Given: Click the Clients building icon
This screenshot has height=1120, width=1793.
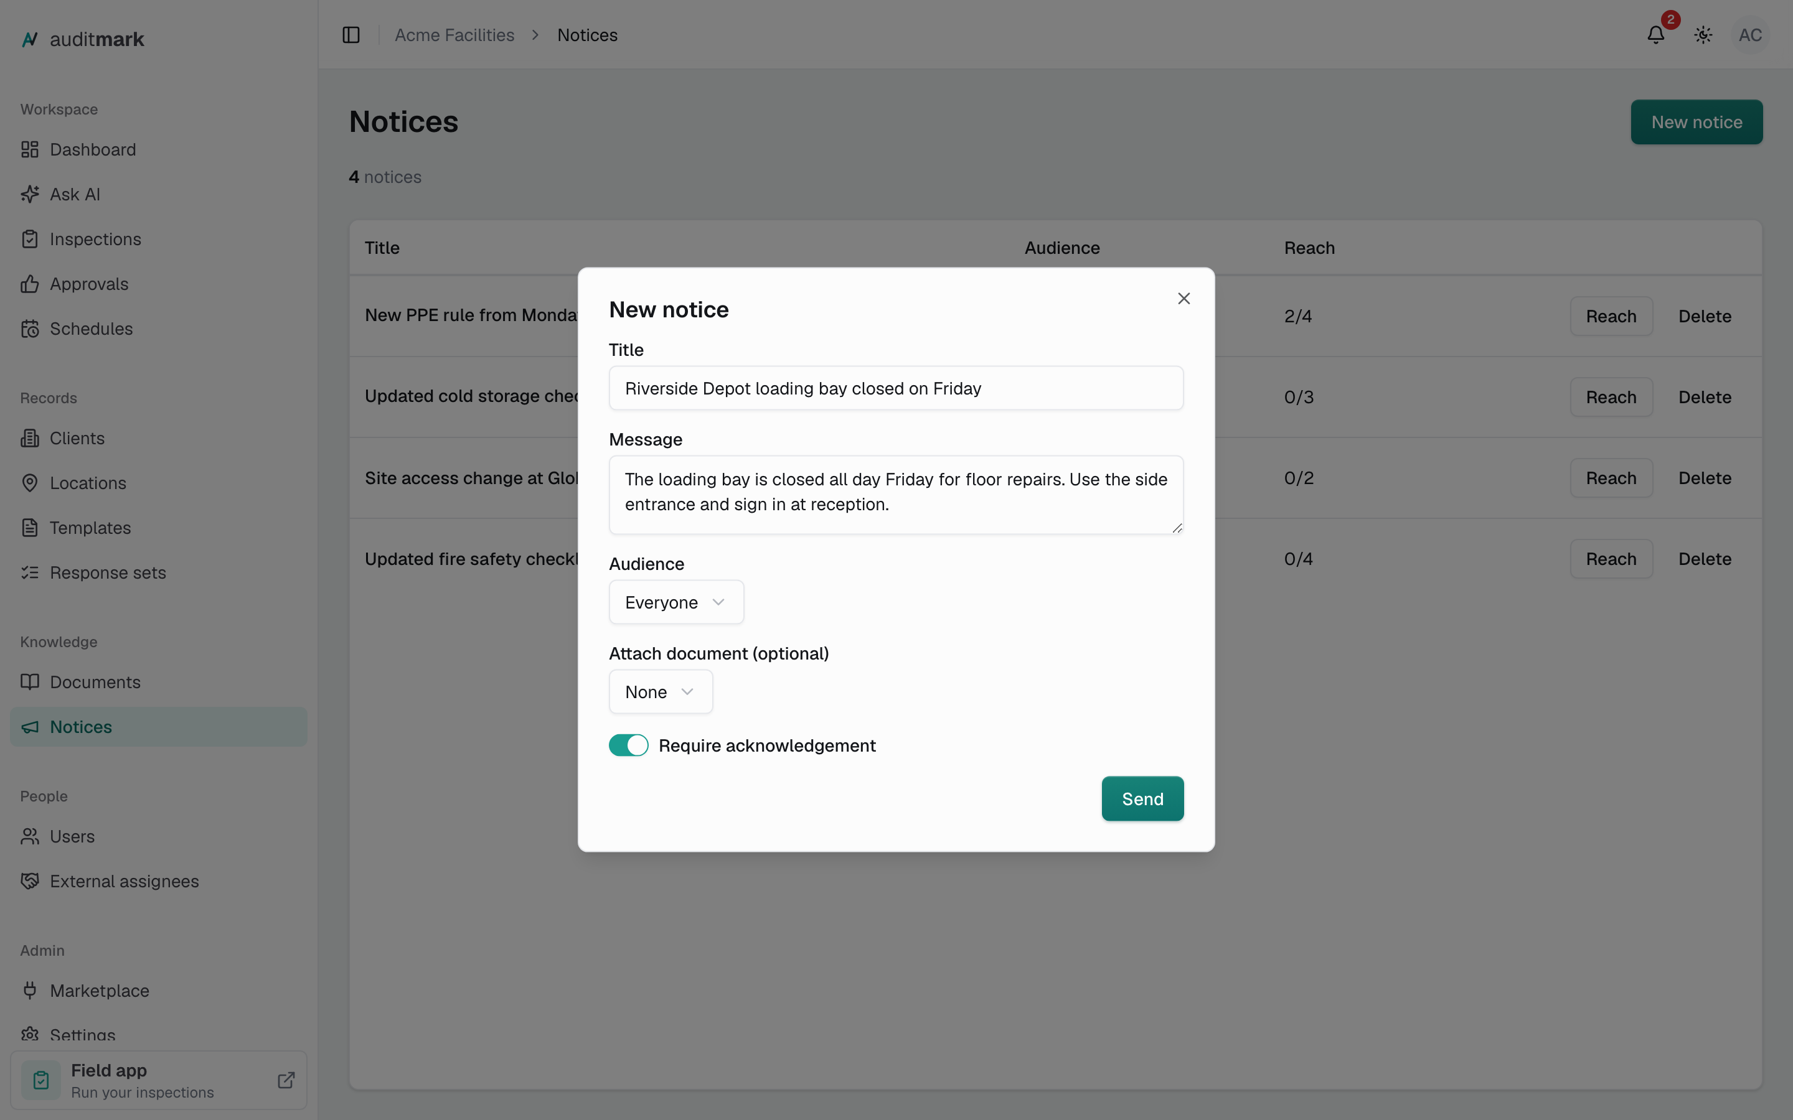Looking at the screenshot, I should tap(30, 439).
